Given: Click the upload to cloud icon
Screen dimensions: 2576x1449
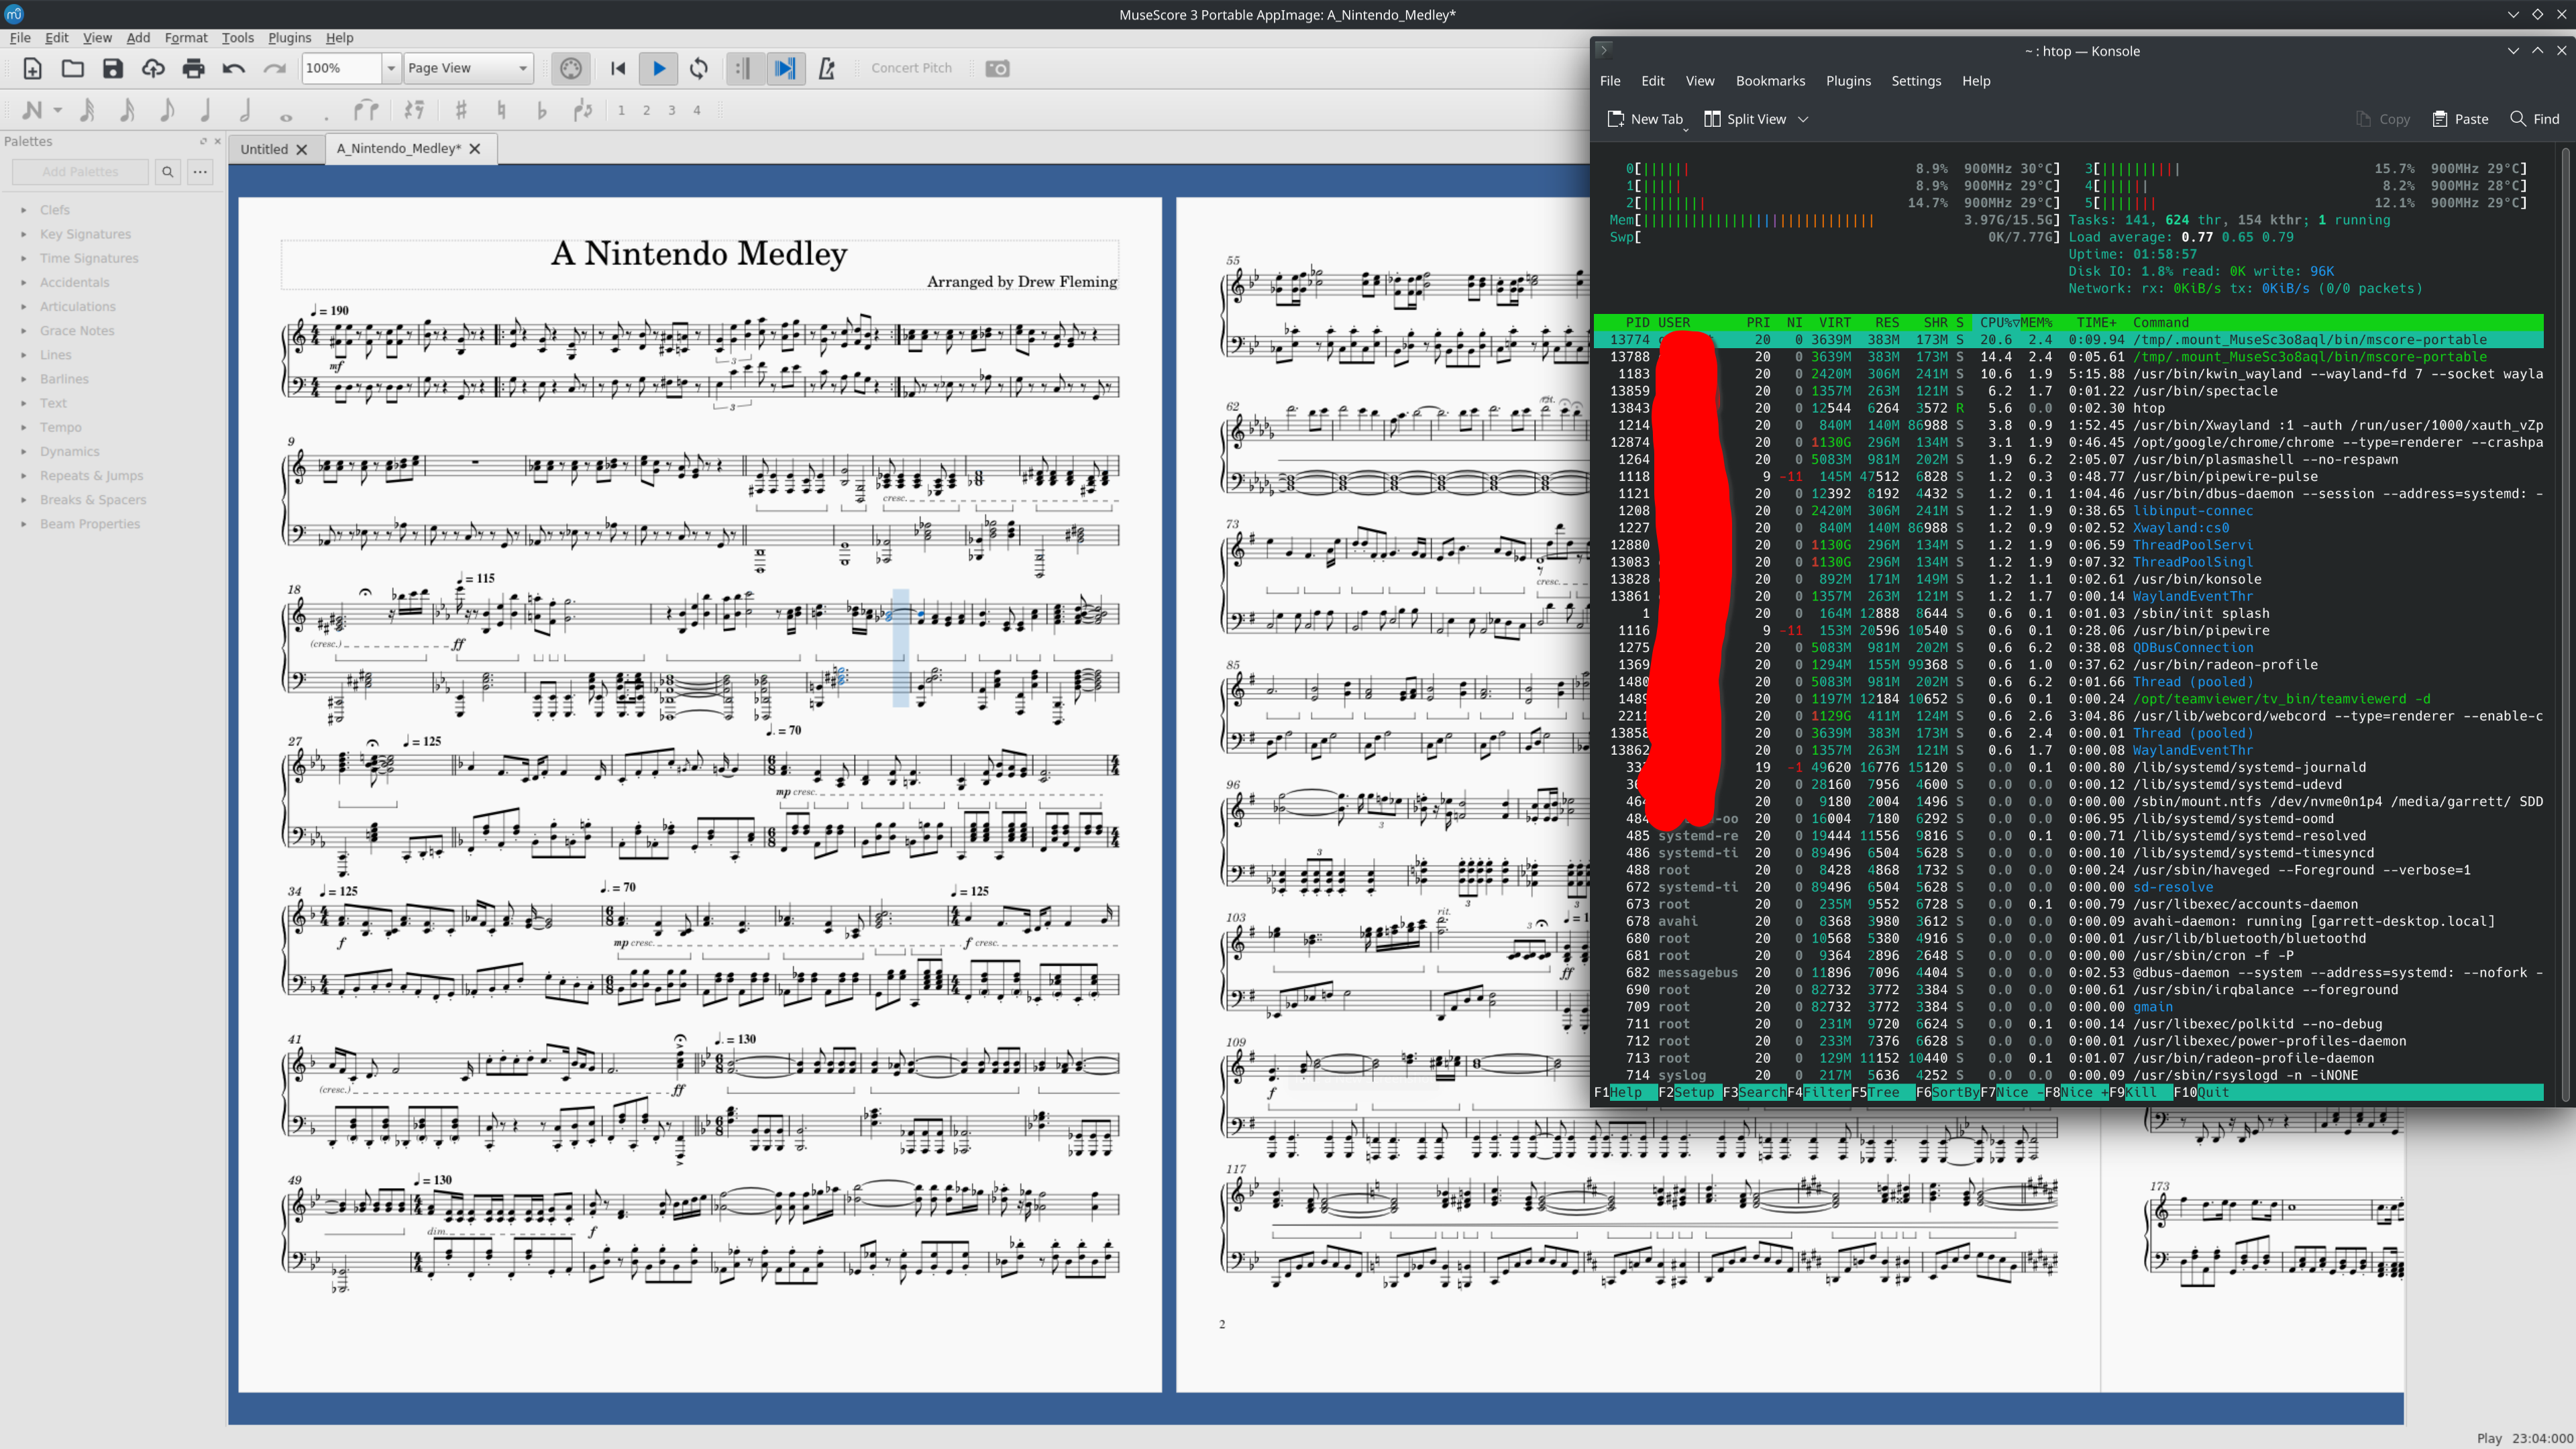Looking at the screenshot, I should pyautogui.click(x=153, y=68).
